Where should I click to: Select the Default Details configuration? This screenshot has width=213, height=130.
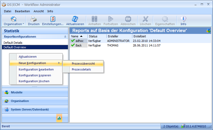coord(13,43)
